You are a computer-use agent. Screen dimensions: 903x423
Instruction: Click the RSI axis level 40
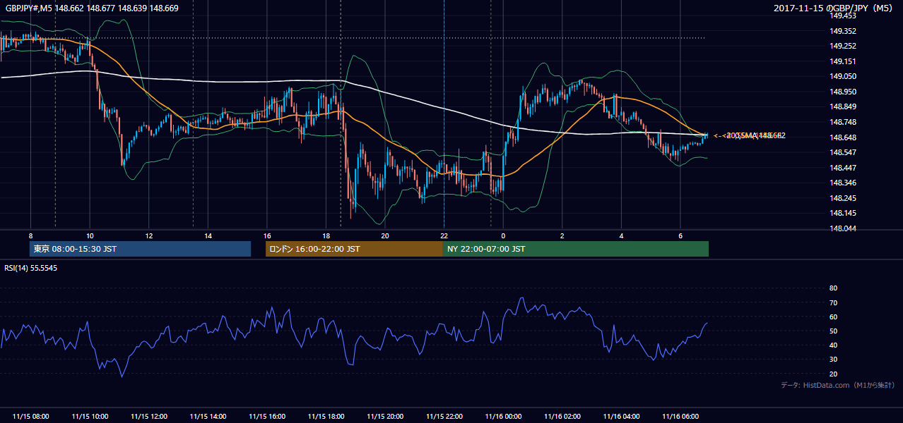coord(833,345)
